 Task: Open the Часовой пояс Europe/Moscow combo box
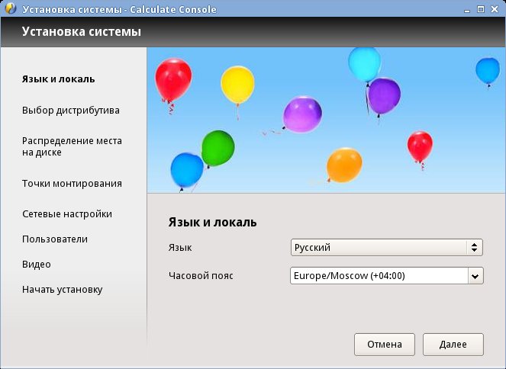(387, 275)
